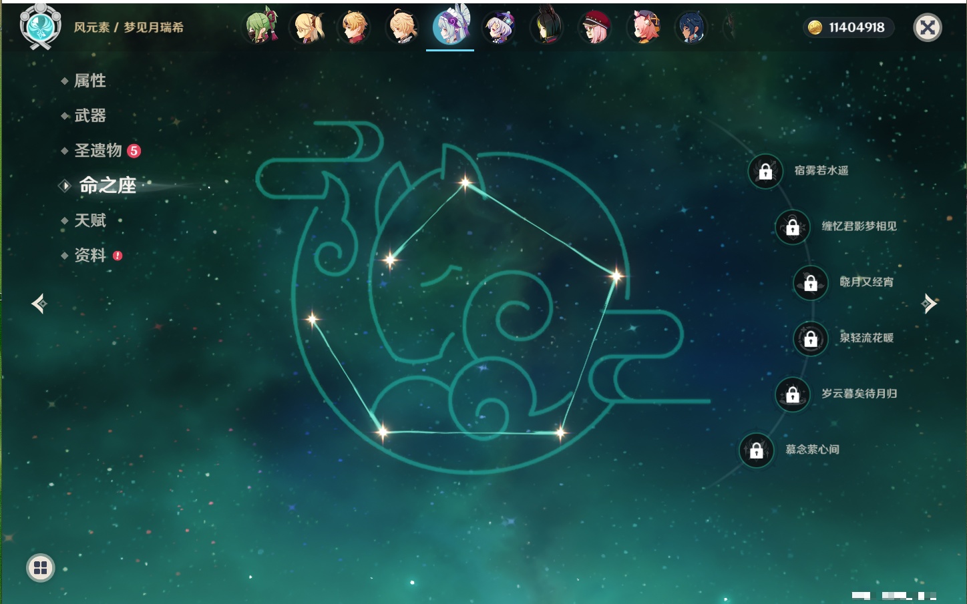Click the title 风元素 / 梦见月瑞希
Screen dimensions: 967x604
pos(128,27)
